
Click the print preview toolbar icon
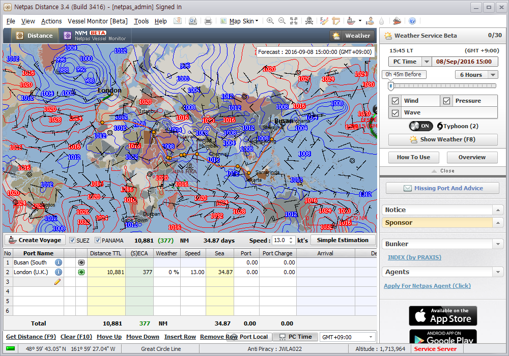tap(193, 21)
